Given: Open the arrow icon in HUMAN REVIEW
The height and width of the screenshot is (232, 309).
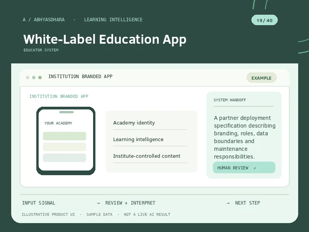Looking at the screenshot, I should point(255,168).
